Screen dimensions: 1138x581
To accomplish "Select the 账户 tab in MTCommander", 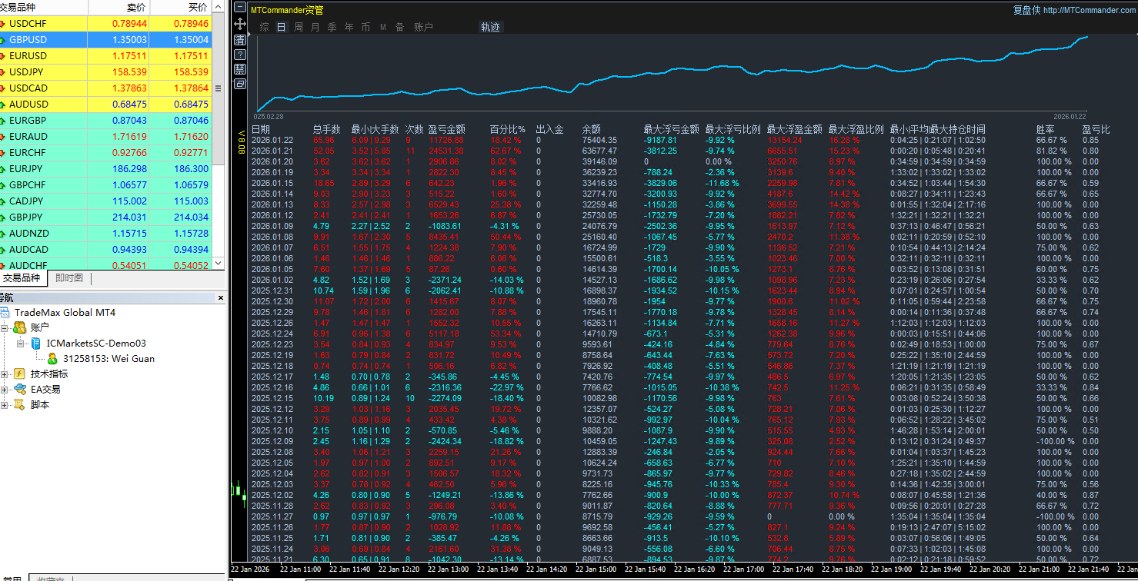I will (x=423, y=27).
